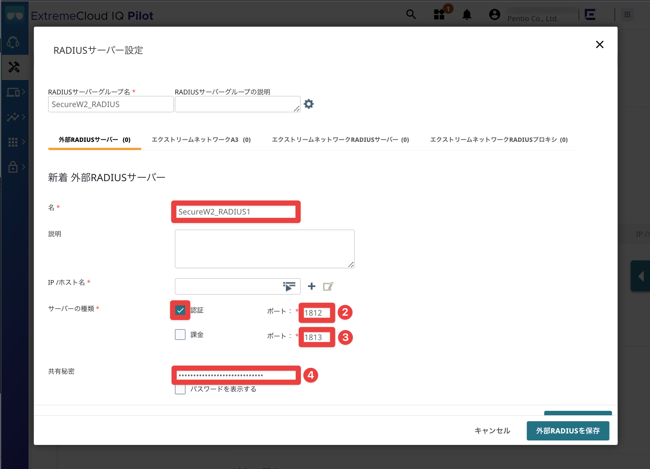650x469 pixels.
Task: Click the authentication port field 1812
Action: 317,313
